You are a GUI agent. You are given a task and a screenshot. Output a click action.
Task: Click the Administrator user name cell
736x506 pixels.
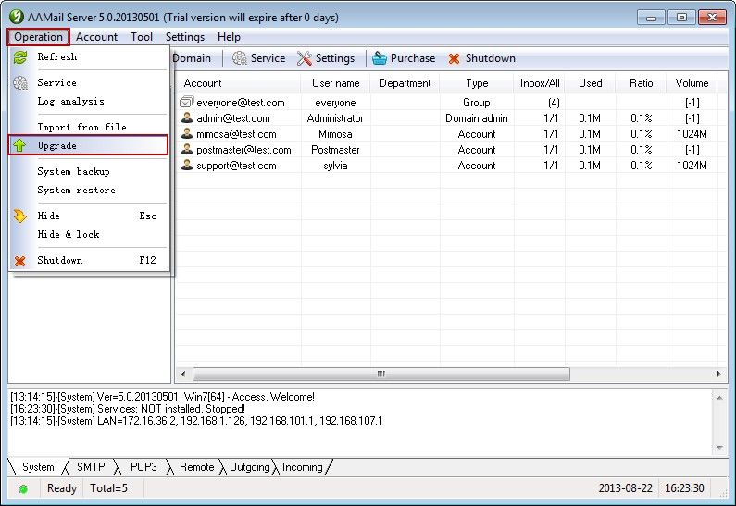pos(335,118)
